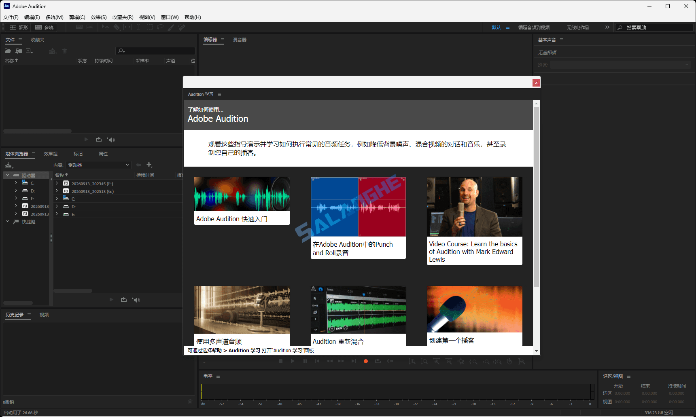Click the import file icon in Files panel
This screenshot has width=696, height=417.
[x=19, y=51]
